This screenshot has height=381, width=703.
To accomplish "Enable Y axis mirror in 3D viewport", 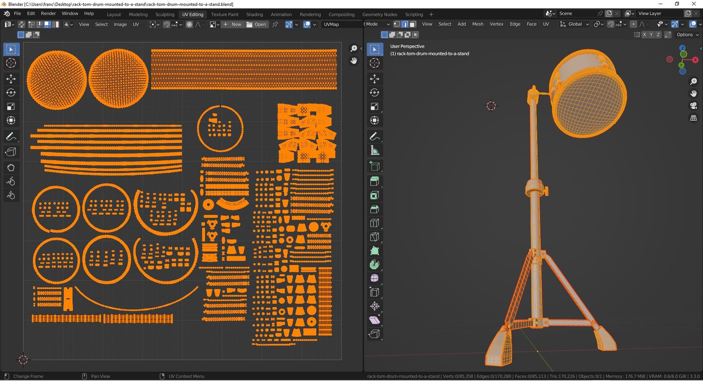I will tap(651, 35).
